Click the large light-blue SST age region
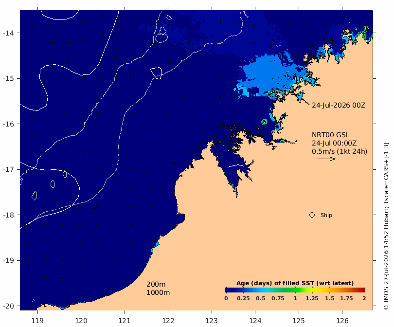Viewport: 394px width, 327px height. (269, 74)
